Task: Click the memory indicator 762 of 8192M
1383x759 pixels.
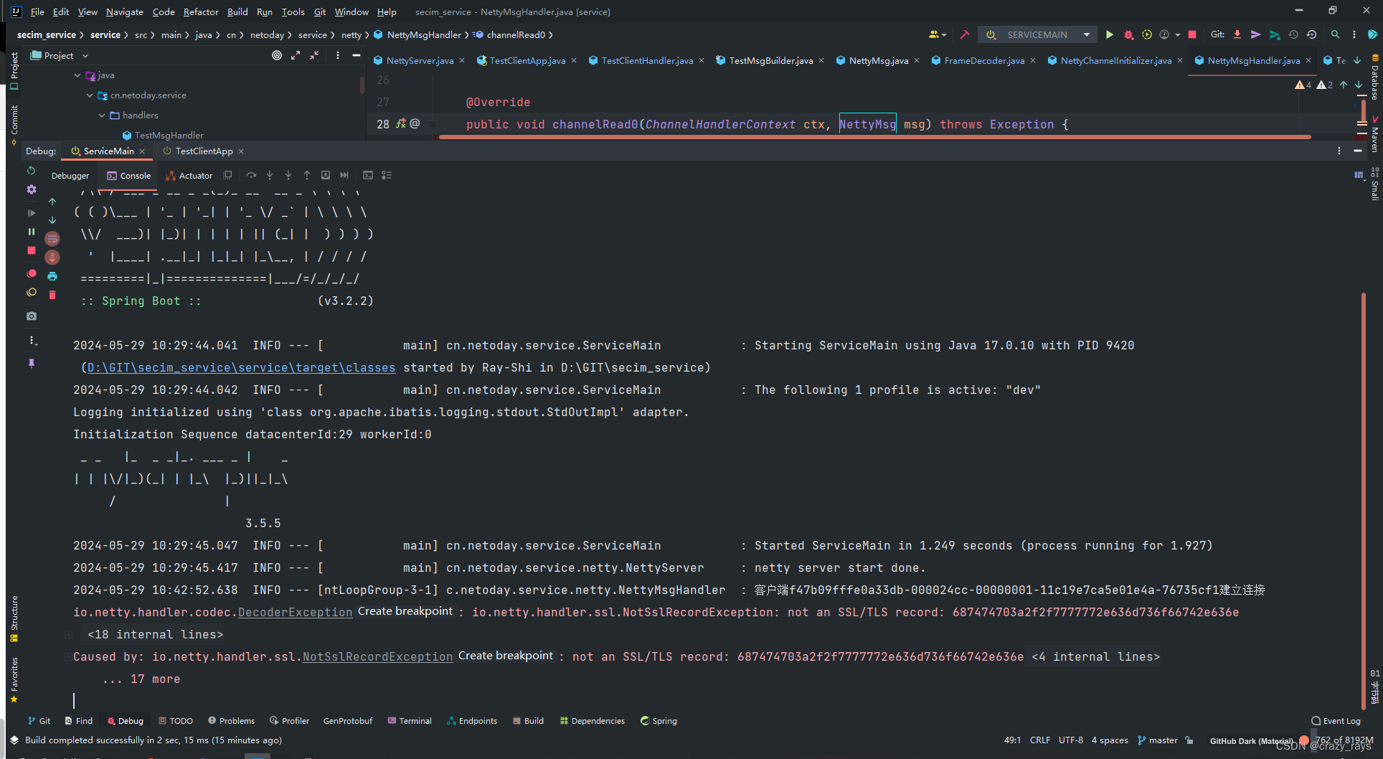Action: [1344, 740]
